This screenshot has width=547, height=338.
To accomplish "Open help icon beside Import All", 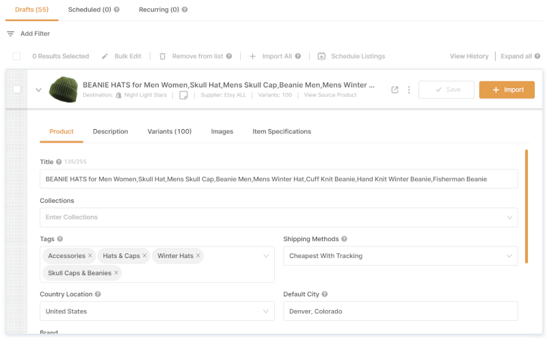I will [x=298, y=56].
